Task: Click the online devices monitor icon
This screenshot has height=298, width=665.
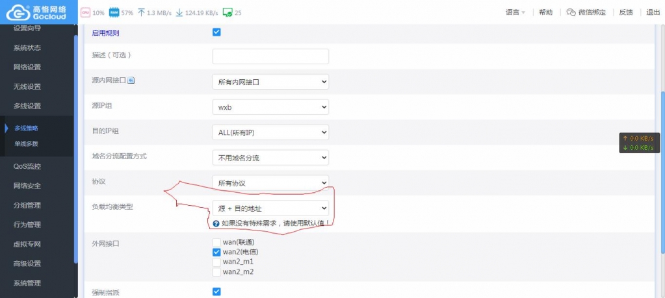Action: (228, 13)
